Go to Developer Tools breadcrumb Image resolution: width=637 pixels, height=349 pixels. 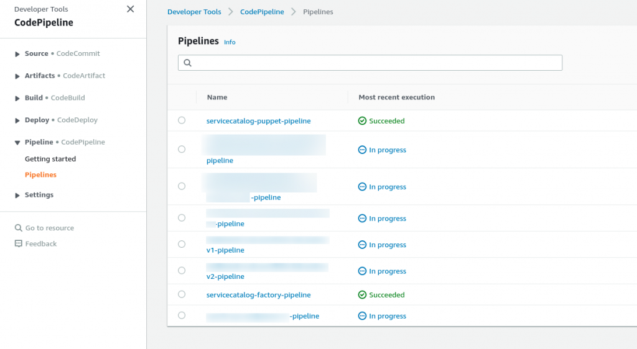tap(194, 12)
